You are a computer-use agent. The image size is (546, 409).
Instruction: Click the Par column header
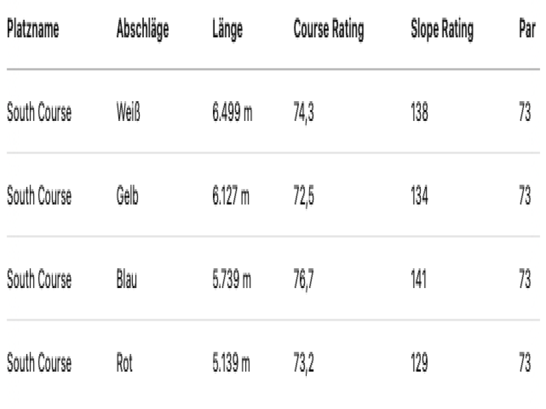tap(527, 29)
